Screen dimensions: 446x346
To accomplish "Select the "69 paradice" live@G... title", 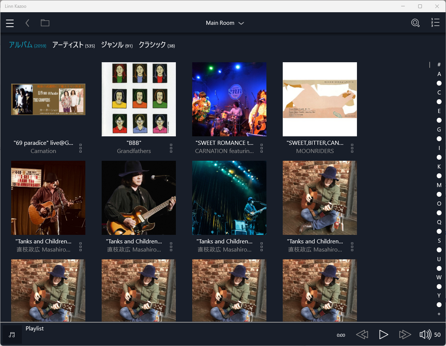I will click(x=43, y=143).
